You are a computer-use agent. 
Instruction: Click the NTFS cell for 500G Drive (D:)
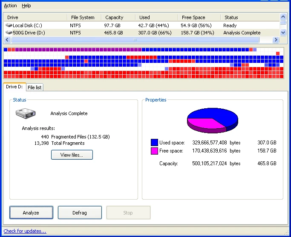tap(75, 33)
